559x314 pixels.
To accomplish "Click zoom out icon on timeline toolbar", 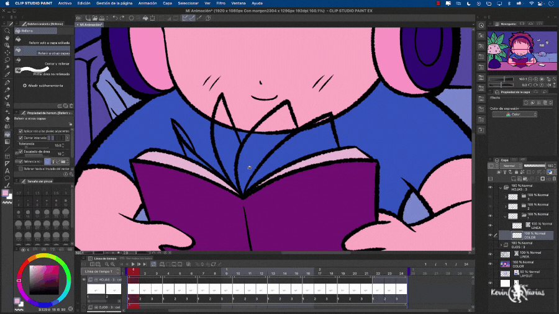I will [x=107, y=264].
